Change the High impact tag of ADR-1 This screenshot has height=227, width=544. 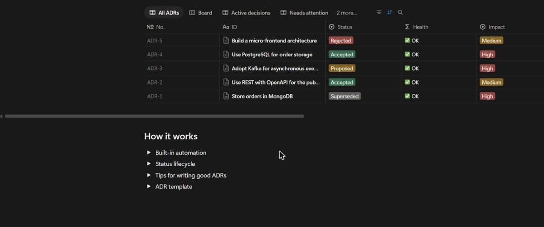pyautogui.click(x=487, y=96)
